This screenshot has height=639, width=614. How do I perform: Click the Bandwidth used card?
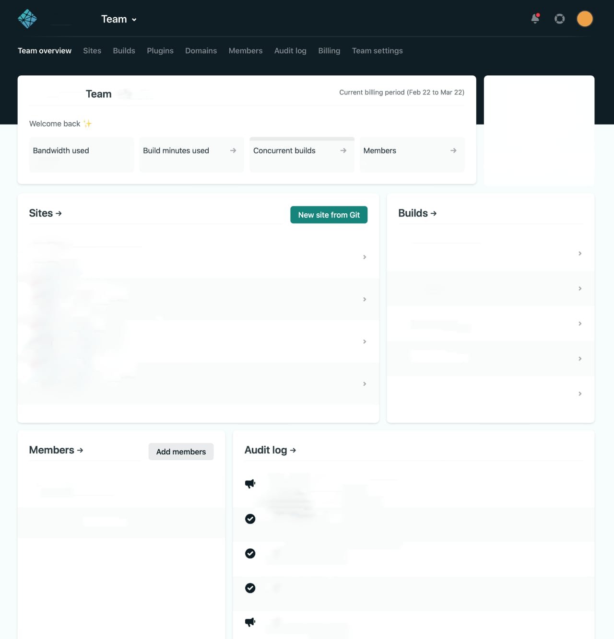[x=81, y=154]
